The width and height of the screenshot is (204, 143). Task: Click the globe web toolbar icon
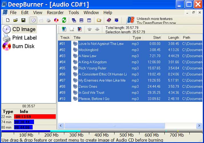coord(117,20)
